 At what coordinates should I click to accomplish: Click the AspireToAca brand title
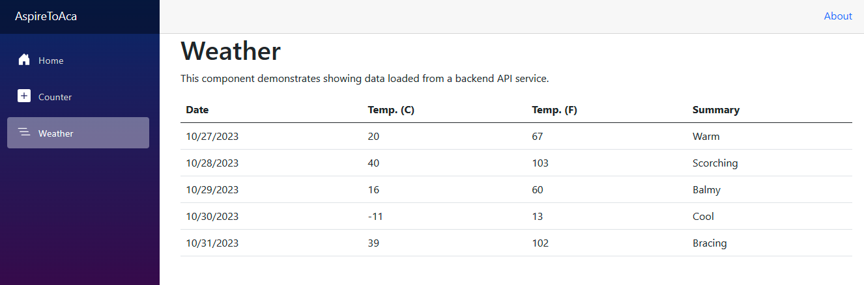click(x=46, y=16)
